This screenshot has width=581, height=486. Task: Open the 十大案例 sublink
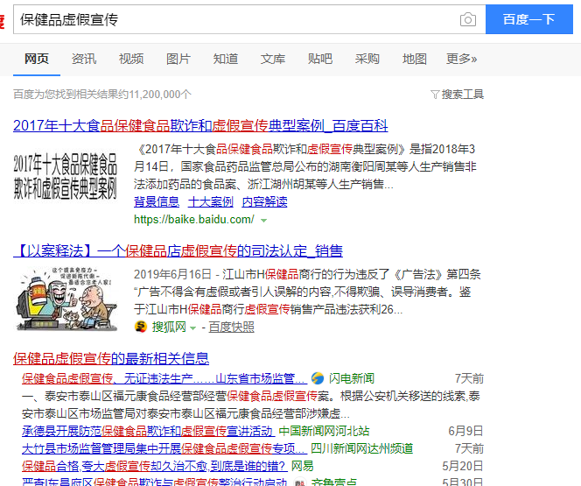(211, 201)
